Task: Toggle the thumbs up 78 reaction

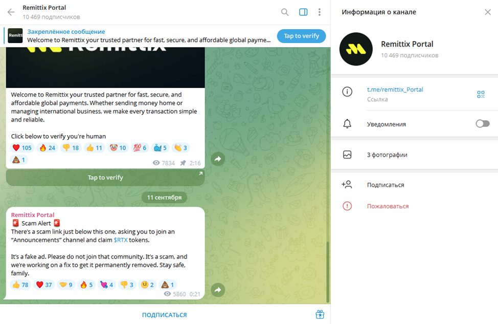Action: point(20,285)
